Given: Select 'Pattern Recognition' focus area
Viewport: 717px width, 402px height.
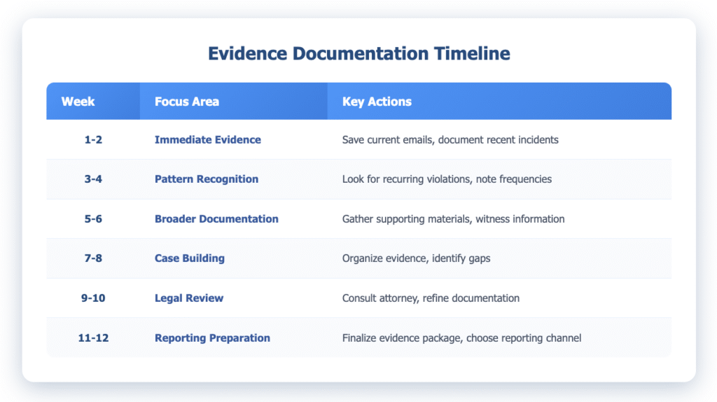Looking at the screenshot, I should 207,179.
